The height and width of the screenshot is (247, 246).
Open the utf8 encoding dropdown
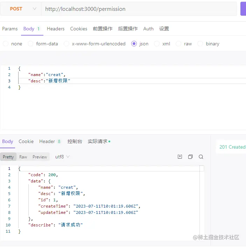(62, 157)
